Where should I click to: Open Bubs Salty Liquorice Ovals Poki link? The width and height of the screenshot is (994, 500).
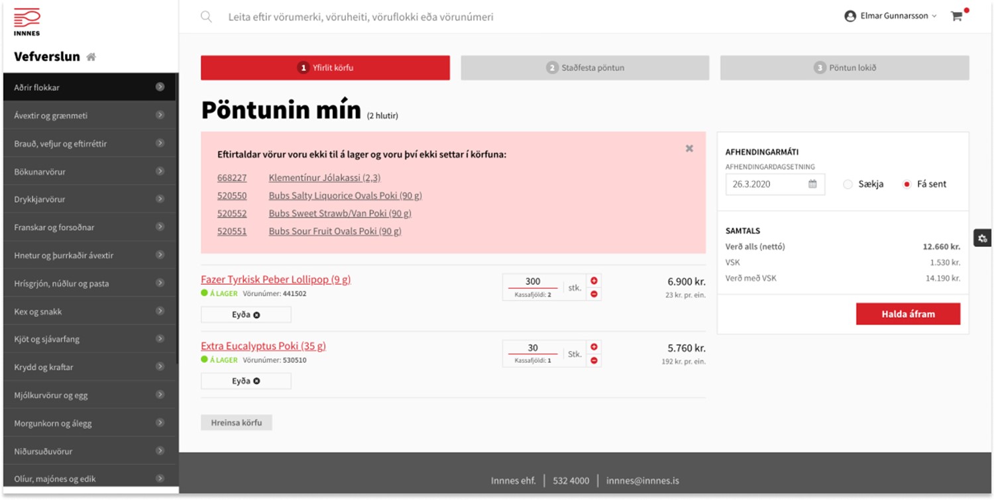tap(345, 195)
